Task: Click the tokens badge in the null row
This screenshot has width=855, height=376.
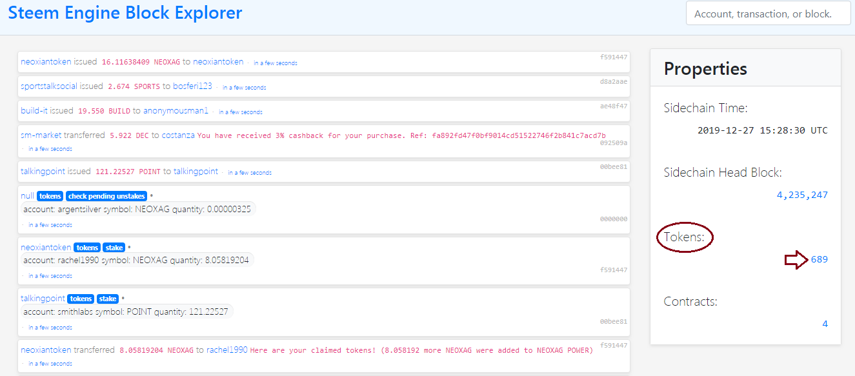Action: point(50,196)
